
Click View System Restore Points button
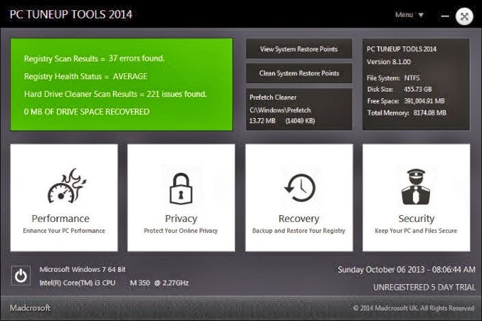tap(299, 49)
